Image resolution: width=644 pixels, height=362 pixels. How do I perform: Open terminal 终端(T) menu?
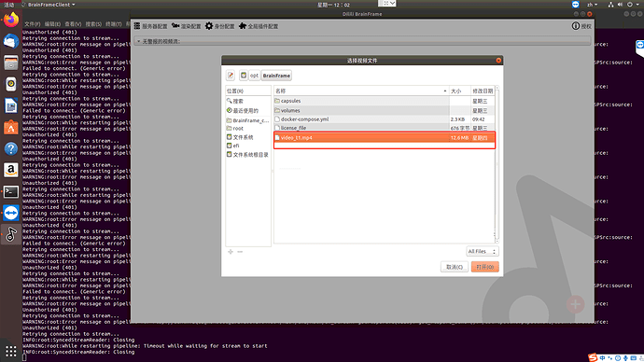click(113, 24)
